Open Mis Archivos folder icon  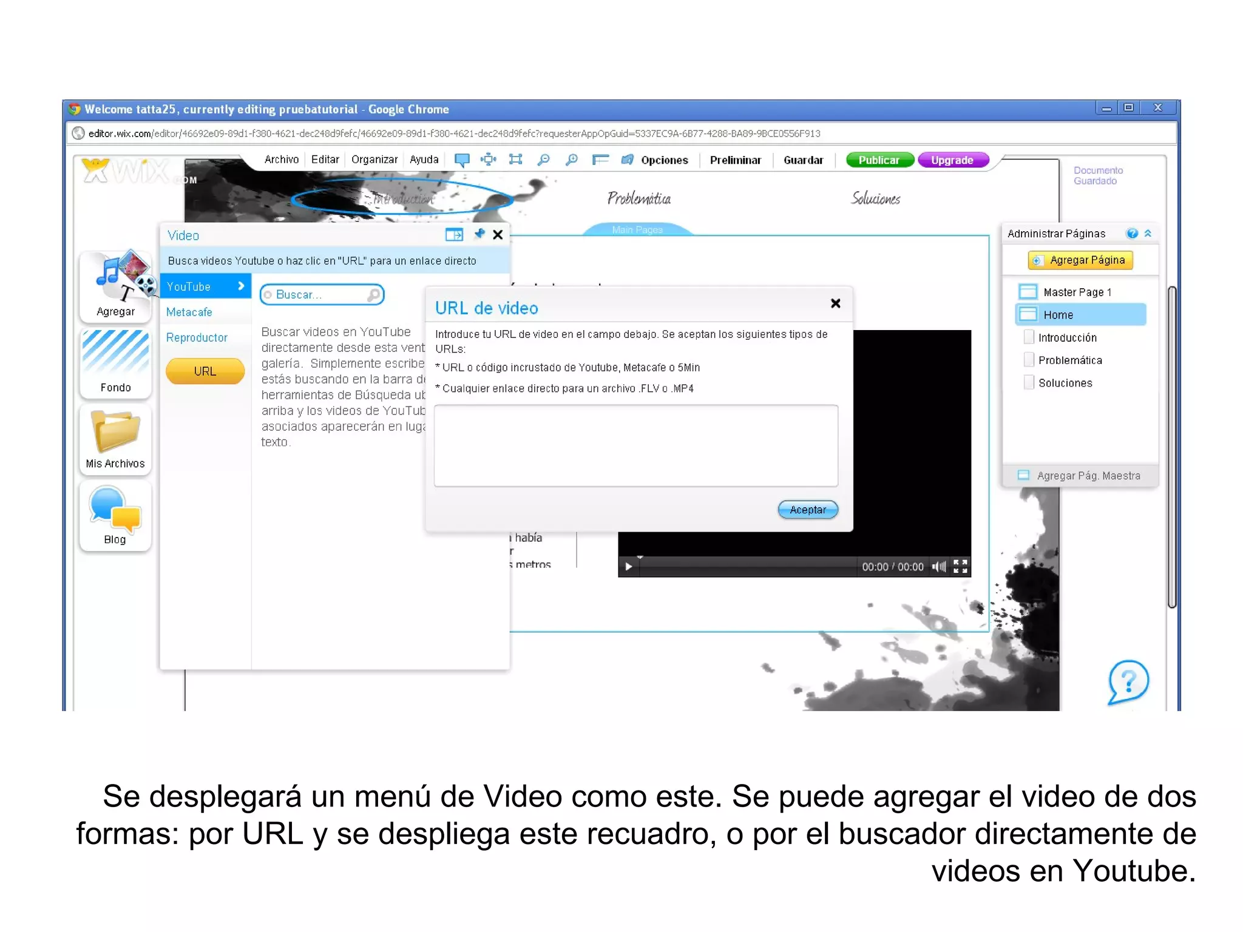(115, 439)
